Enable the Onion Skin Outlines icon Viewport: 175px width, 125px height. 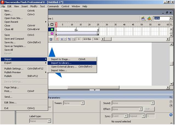tap(65, 39)
